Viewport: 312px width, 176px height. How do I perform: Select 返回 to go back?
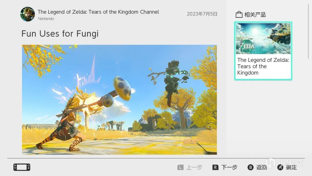(262, 167)
